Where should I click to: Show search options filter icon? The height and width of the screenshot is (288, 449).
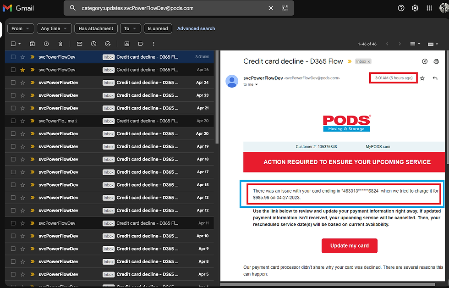click(x=285, y=8)
